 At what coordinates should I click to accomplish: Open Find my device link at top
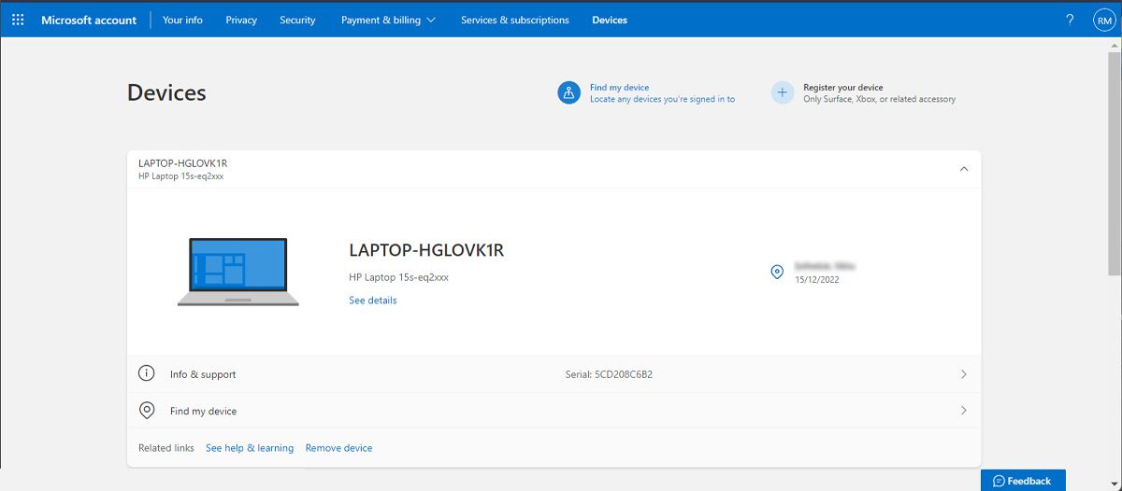[x=619, y=88]
